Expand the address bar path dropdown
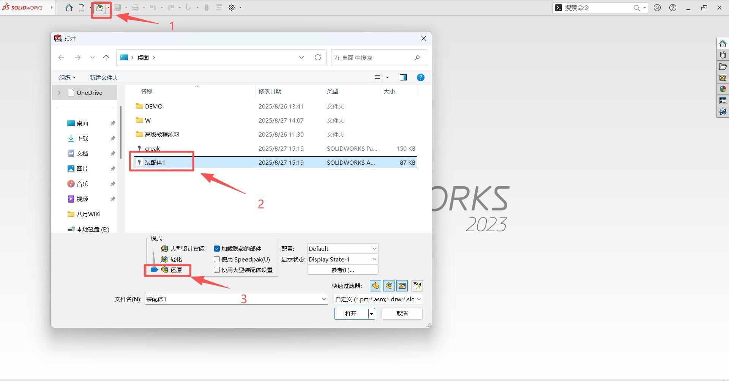 tap(301, 58)
